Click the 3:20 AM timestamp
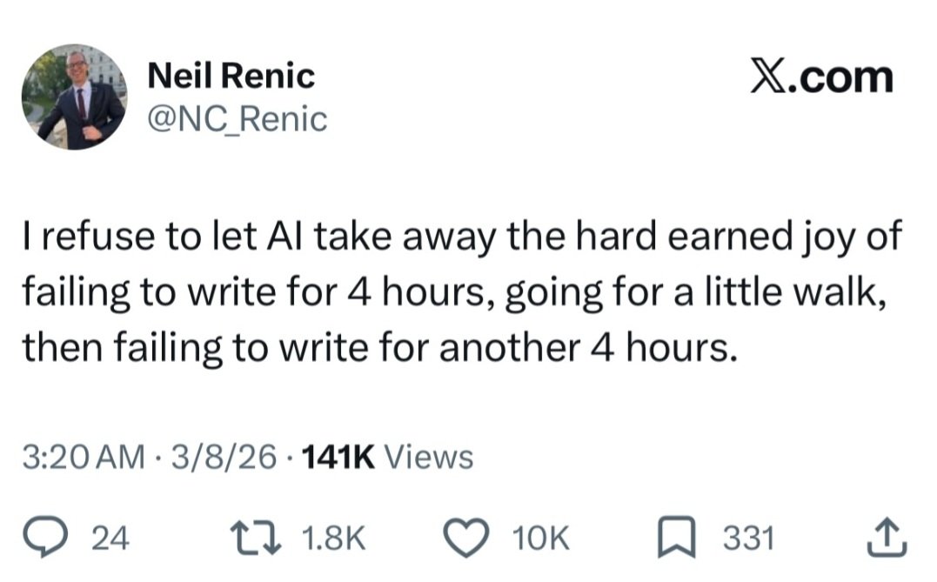This screenshot has width=937, height=582. click(x=86, y=456)
